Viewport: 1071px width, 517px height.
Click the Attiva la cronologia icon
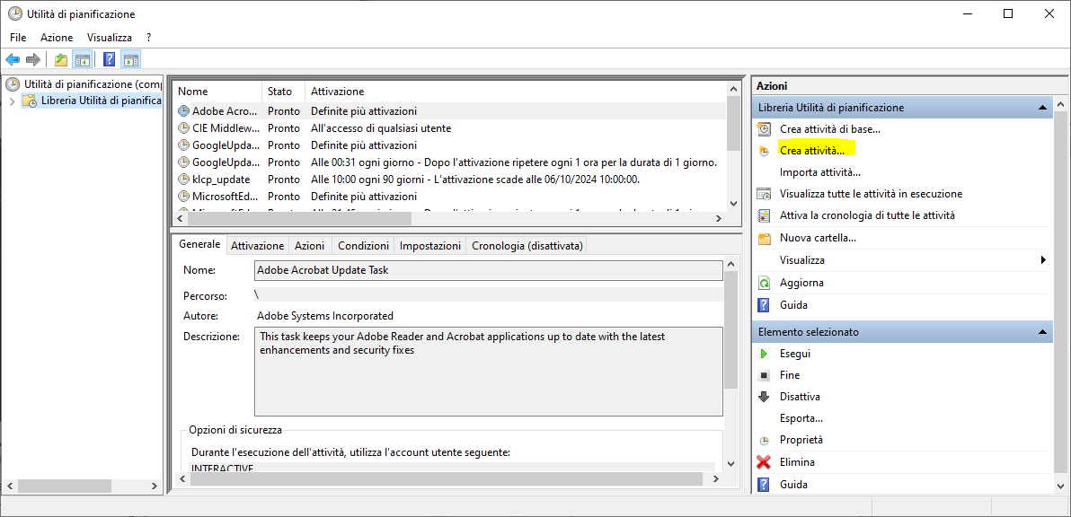point(765,215)
